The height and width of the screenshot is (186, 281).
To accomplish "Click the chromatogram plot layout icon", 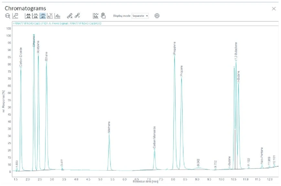I will click(x=95, y=16).
